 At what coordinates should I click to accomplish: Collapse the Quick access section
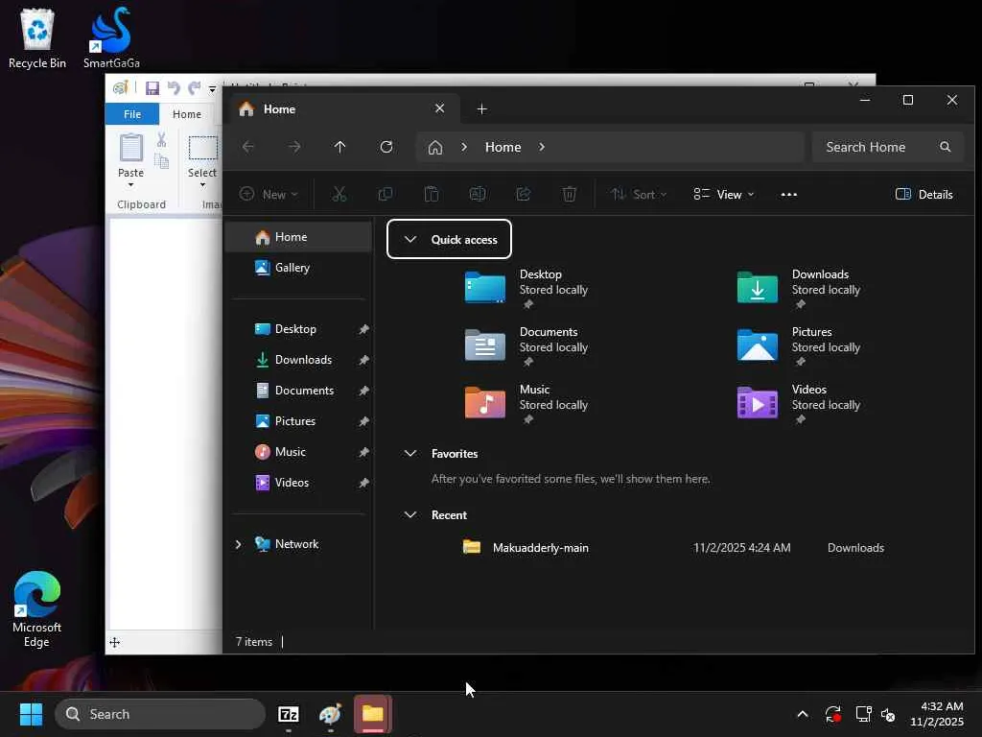(x=410, y=239)
